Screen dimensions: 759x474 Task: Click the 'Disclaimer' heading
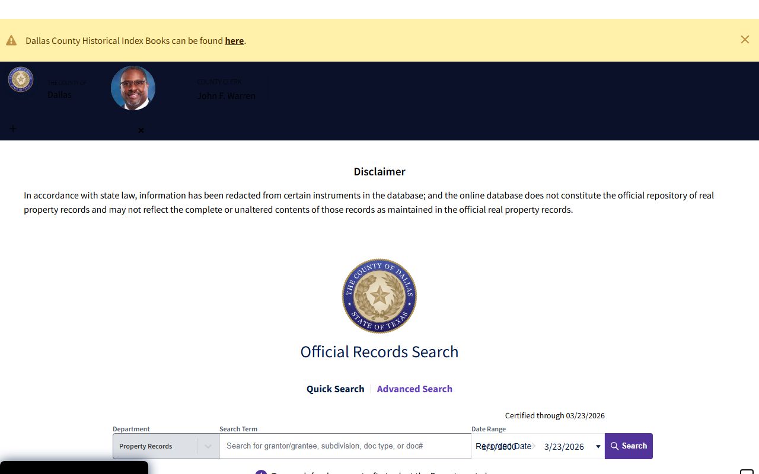(379, 172)
